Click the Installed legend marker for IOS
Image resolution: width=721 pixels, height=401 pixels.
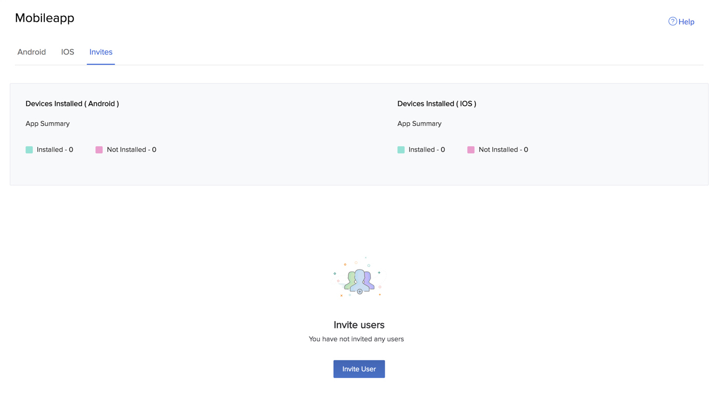point(401,149)
